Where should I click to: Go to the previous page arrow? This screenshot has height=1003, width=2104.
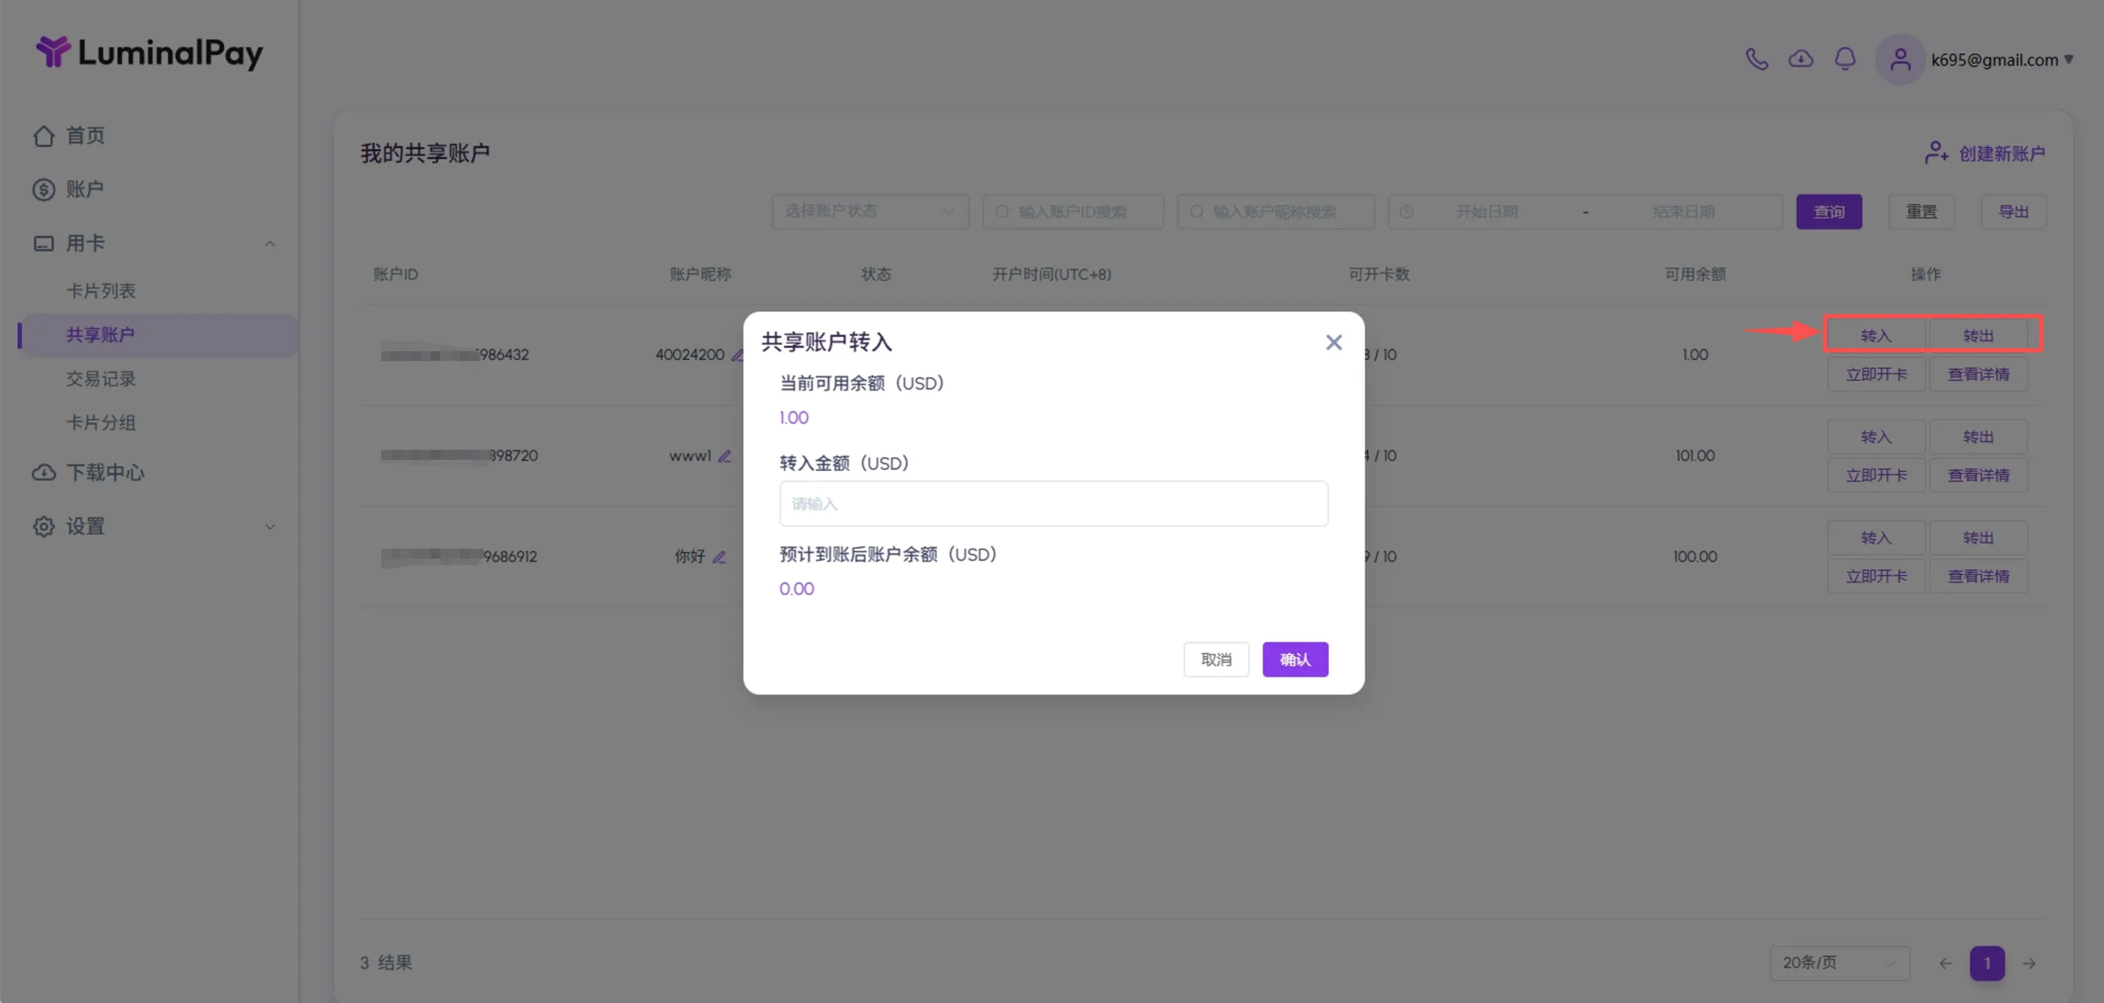(x=1945, y=963)
